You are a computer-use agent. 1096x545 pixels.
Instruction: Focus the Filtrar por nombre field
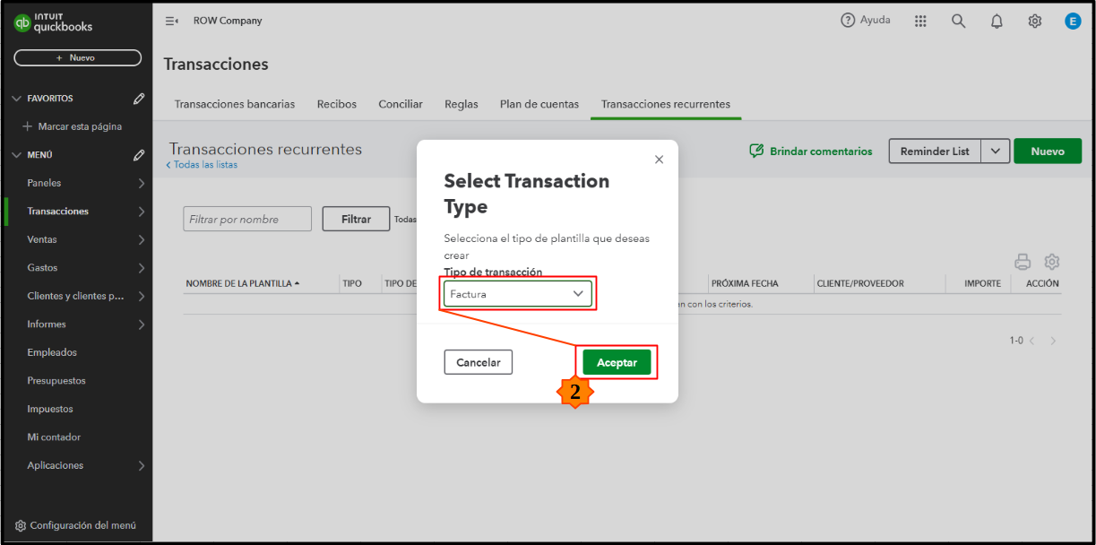[x=247, y=219]
